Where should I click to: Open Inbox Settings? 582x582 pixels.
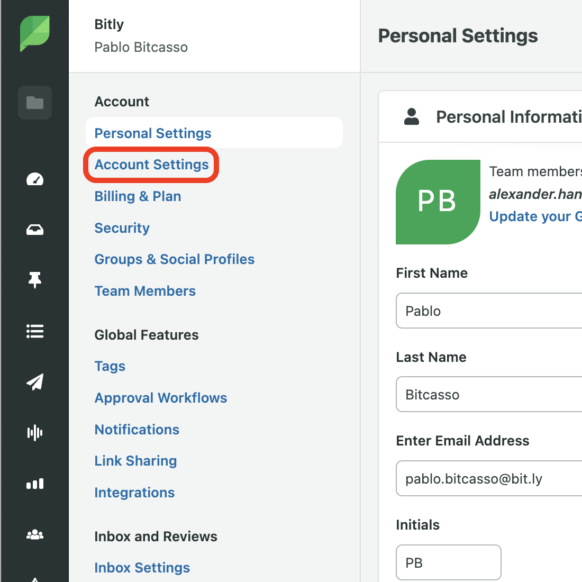tap(142, 568)
